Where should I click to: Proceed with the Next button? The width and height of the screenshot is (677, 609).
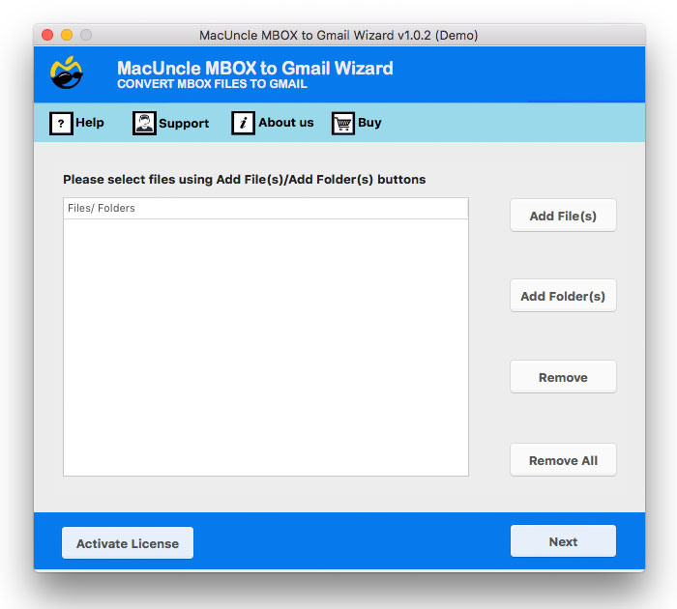[563, 541]
